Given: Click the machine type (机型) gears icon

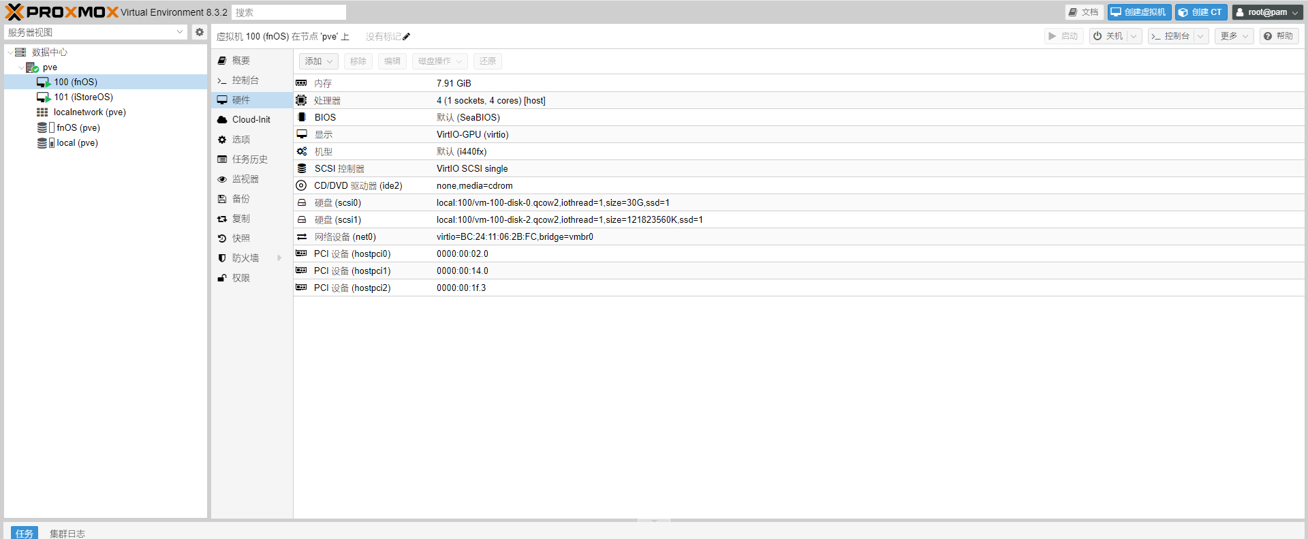Looking at the screenshot, I should [301, 151].
